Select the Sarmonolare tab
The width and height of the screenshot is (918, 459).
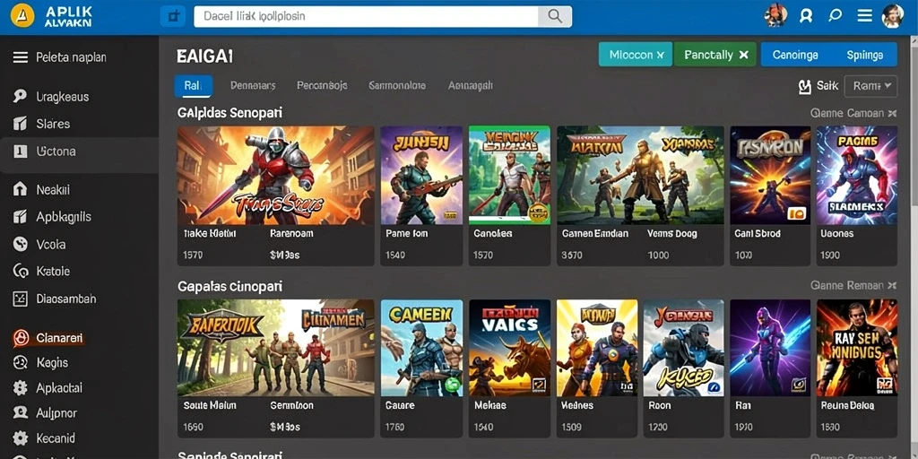coord(397,85)
